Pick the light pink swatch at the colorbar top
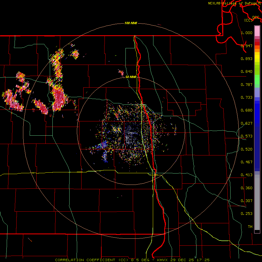262x262 pixels. pyautogui.click(x=257, y=31)
